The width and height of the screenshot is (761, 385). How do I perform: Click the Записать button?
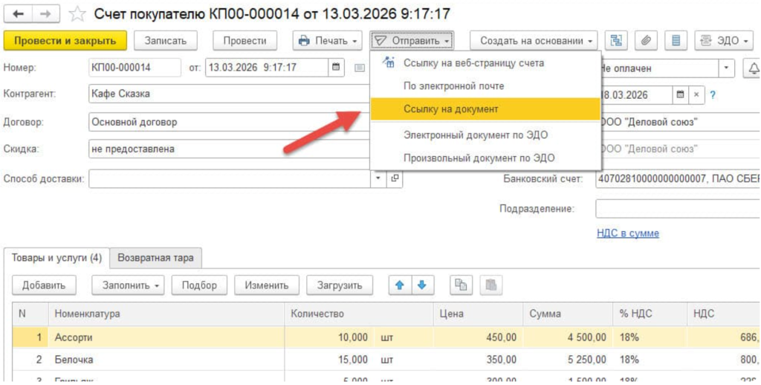166,41
